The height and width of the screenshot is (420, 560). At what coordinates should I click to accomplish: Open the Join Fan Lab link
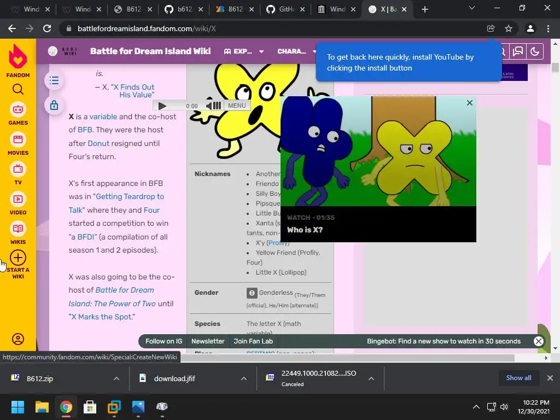point(253,341)
